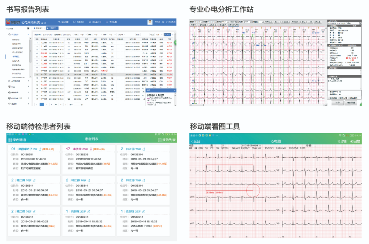Tap the male icon on 温霞喋之子 card
Viewport: 369px width, 244px height.
point(40,149)
